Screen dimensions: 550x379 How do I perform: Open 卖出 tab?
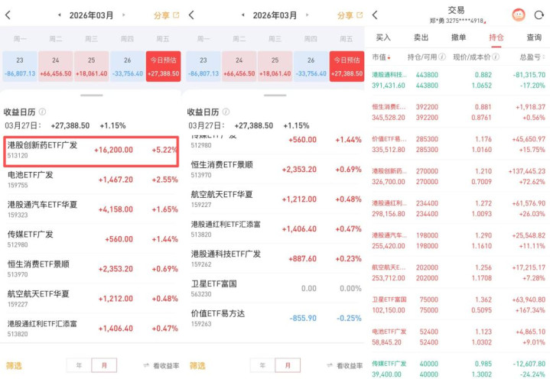(421, 37)
